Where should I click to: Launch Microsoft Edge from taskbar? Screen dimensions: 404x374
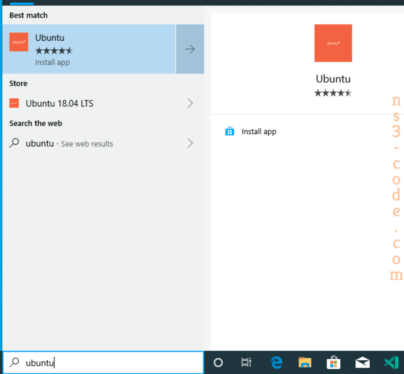[276, 363]
